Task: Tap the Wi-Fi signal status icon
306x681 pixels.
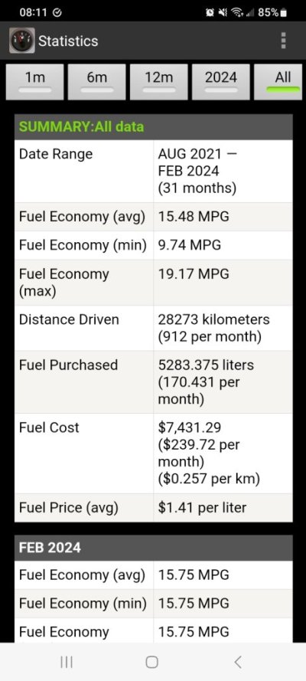Action: 236,13
